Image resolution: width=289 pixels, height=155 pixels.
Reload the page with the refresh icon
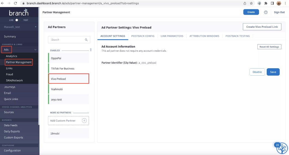coord(16,3)
